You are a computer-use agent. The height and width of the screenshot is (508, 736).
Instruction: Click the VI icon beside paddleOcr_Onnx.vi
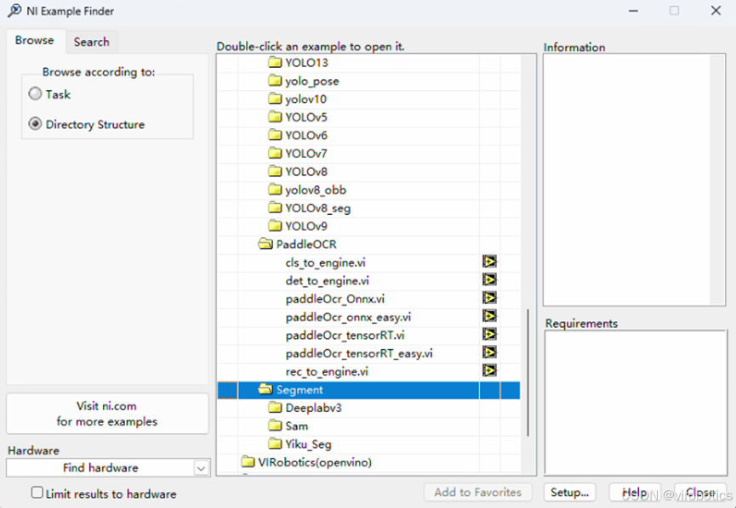click(x=489, y=298)
